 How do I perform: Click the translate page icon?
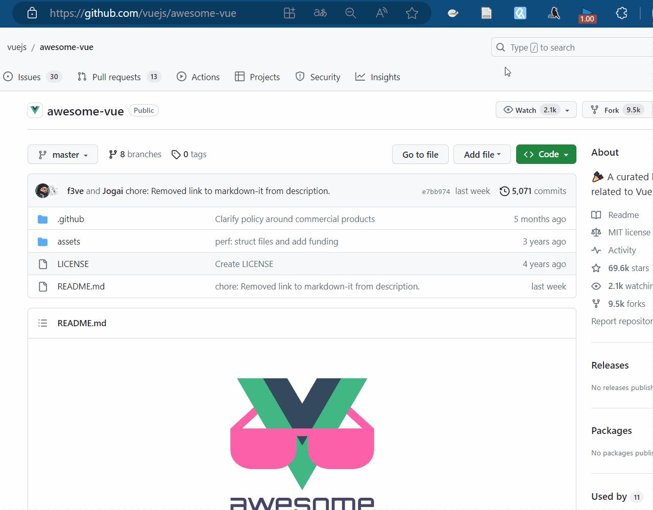point(320,13)
